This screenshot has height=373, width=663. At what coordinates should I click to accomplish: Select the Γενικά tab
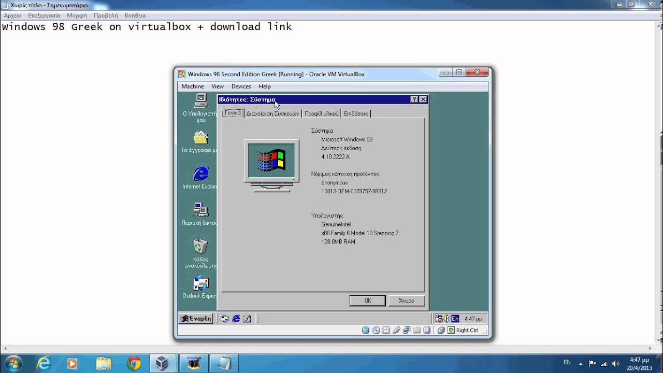pos(233,113)
